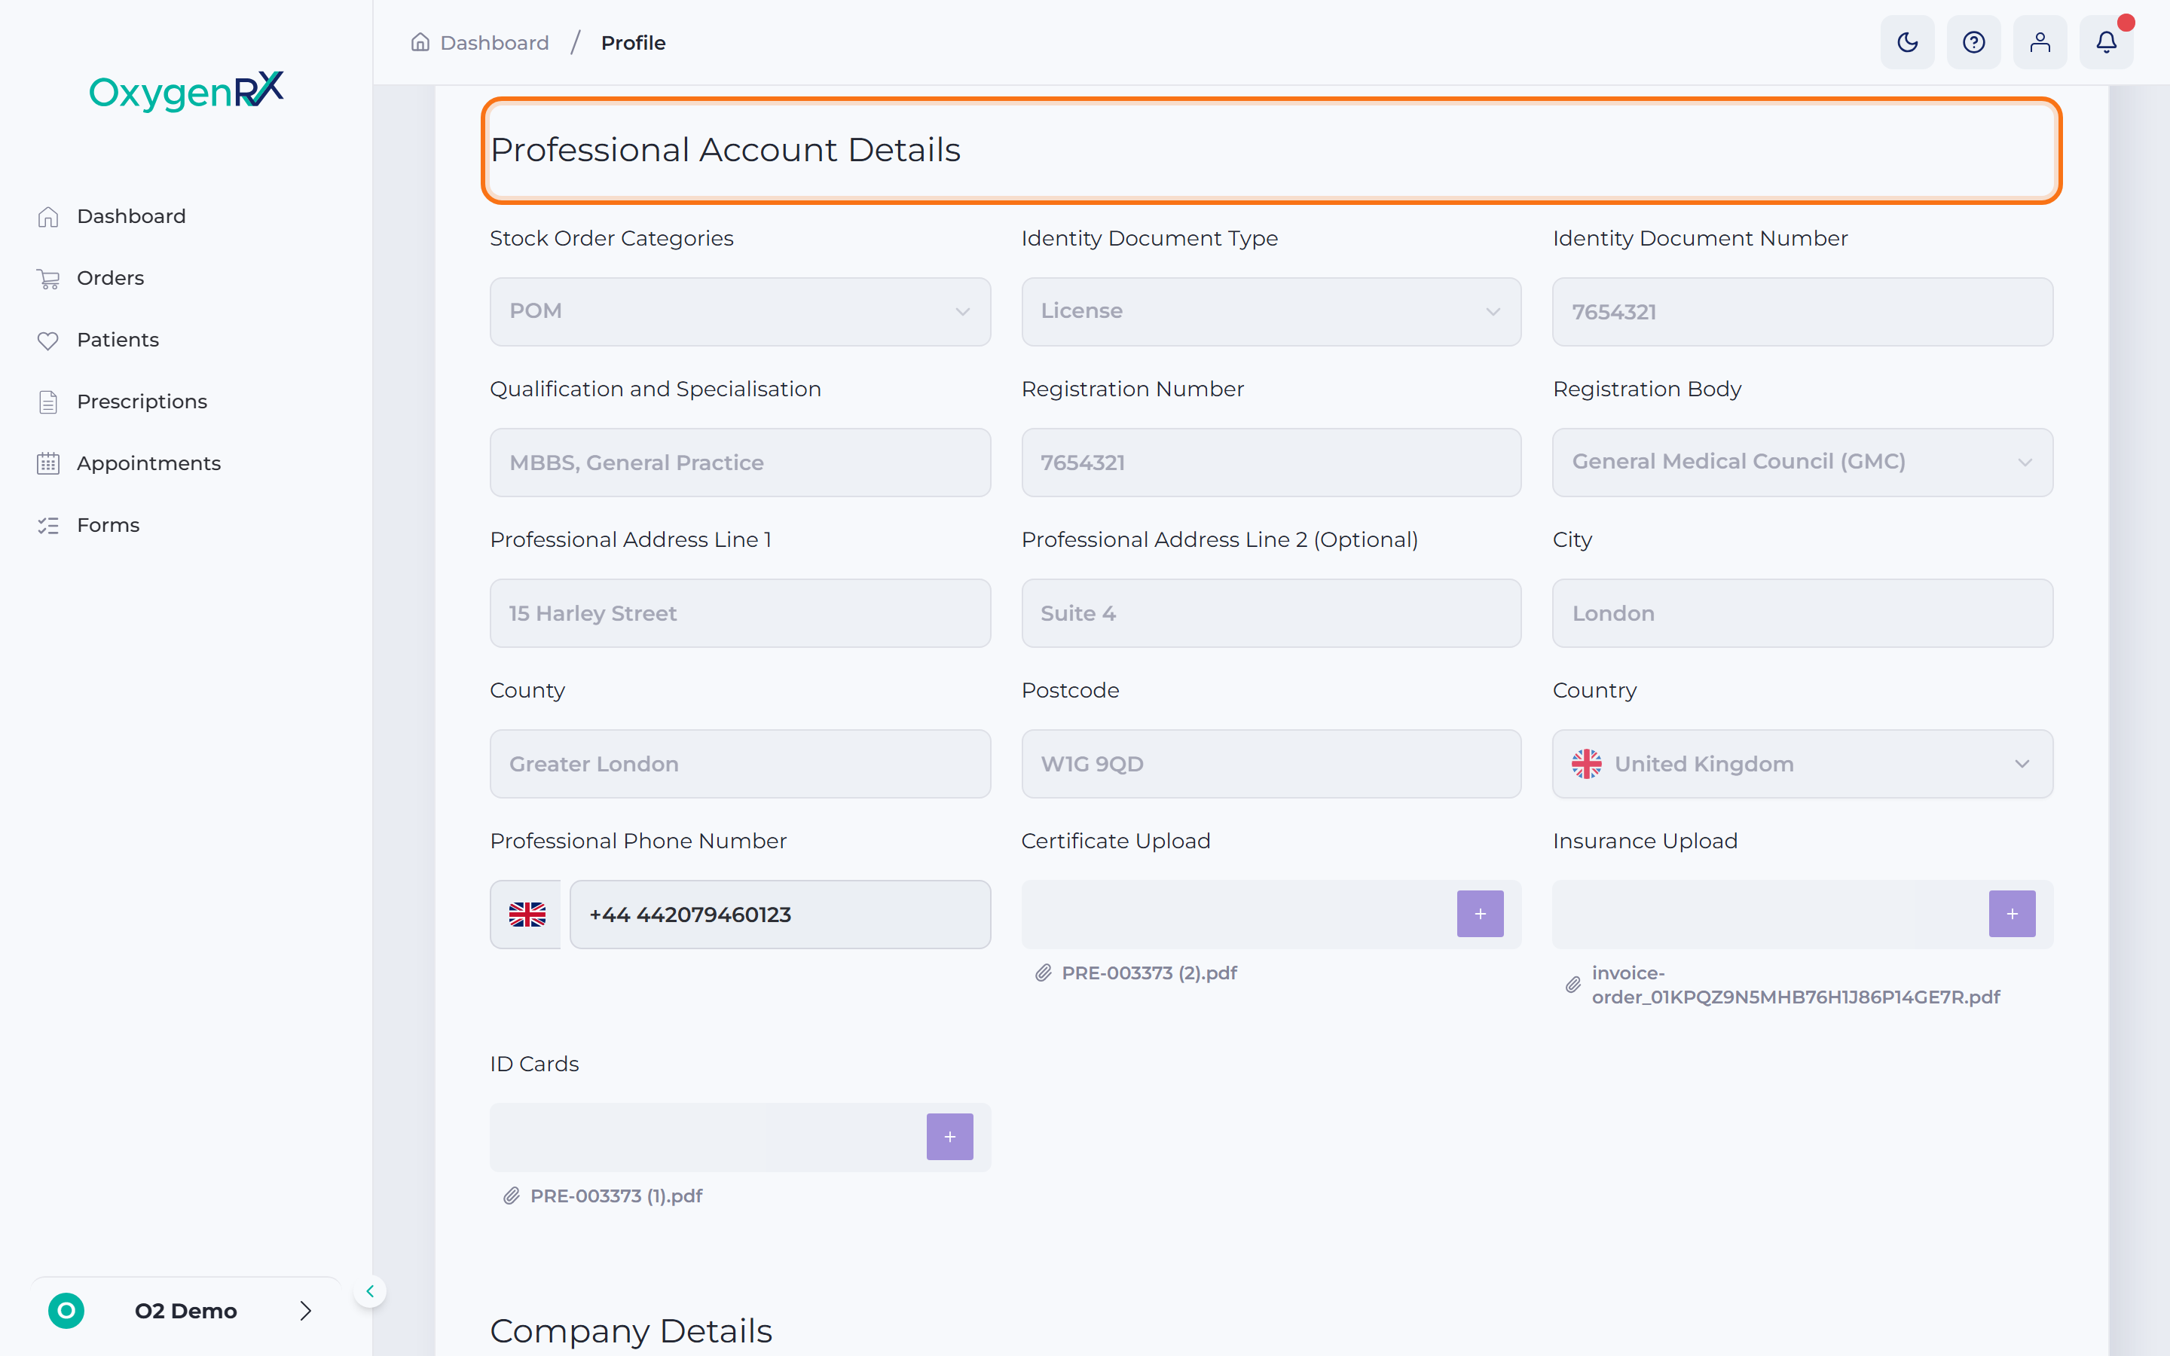Click the Prescriptions document icon
The width and height of the screenshot is (2170, 1356).
[x=48, y=403]
